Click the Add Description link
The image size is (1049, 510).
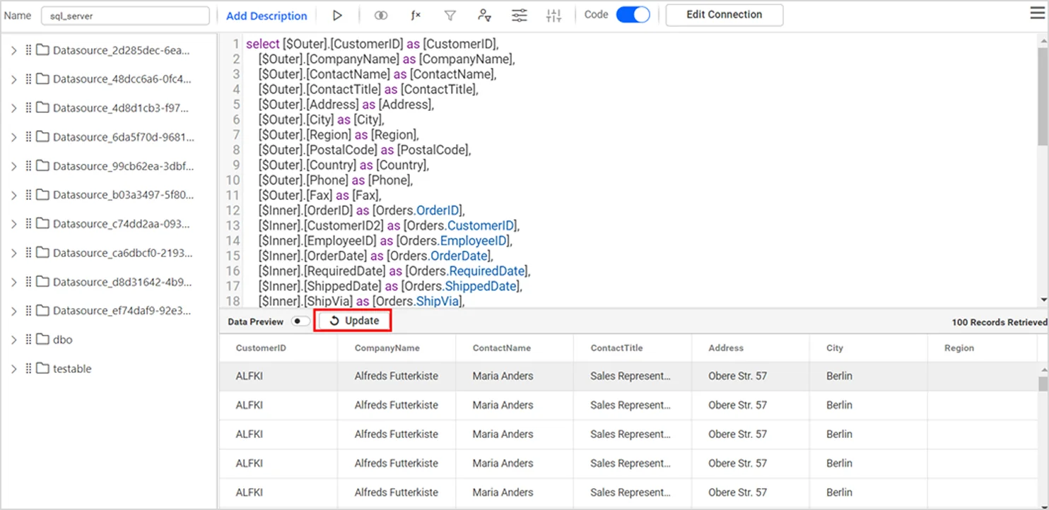(266, 16)
